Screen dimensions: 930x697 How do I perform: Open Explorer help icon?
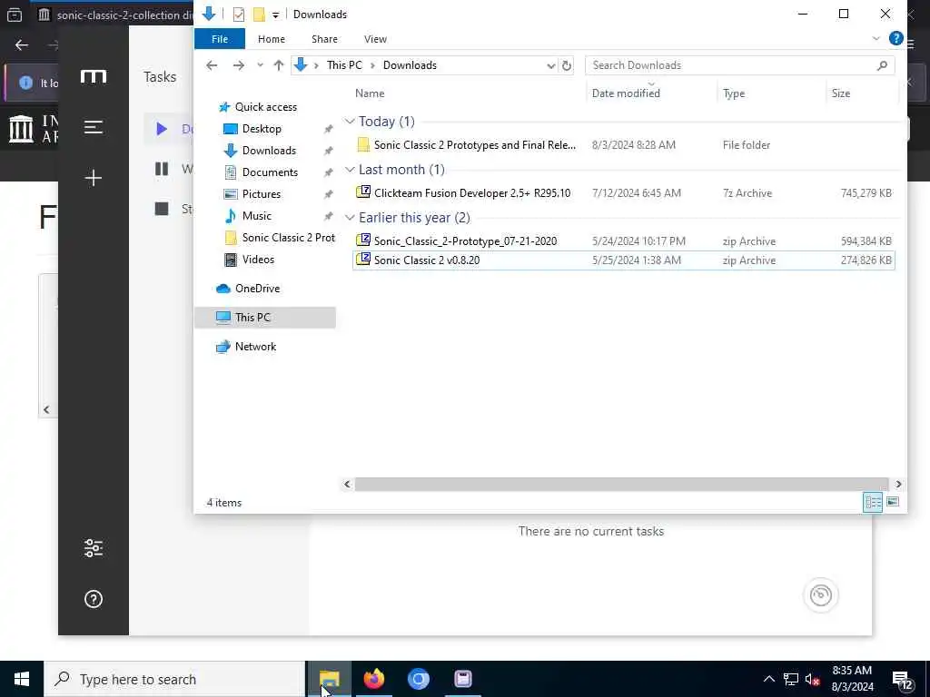pyautogui.click(x=896, y=38)
